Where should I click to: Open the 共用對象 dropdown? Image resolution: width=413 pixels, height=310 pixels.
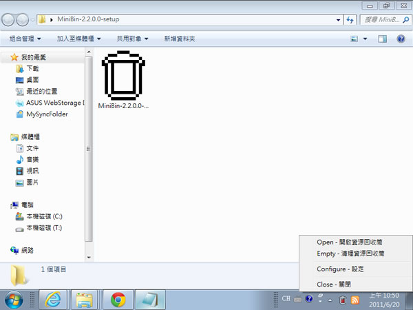click(132, 39)
